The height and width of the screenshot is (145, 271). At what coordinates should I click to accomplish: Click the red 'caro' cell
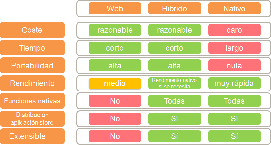pos(234,30)
